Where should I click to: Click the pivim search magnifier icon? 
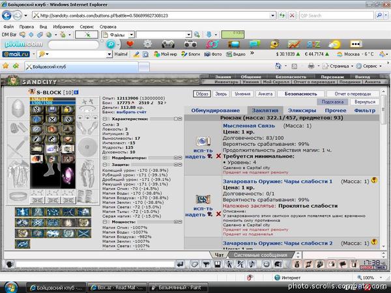111,44
